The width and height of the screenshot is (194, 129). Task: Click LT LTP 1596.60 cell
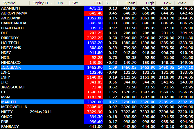coord(94,92)
